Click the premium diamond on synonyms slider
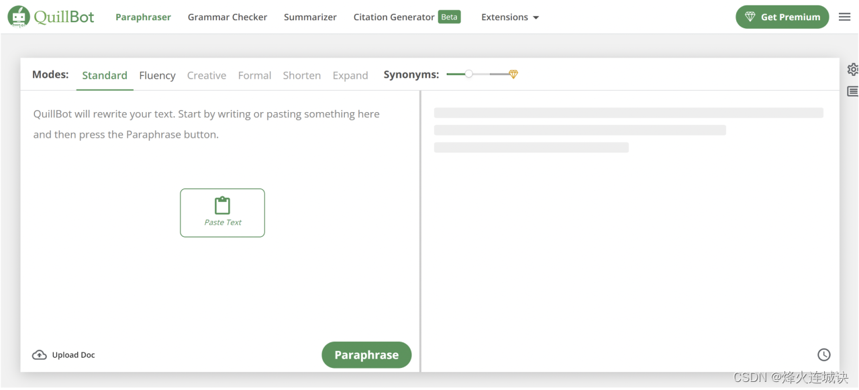 pos(513,75)
